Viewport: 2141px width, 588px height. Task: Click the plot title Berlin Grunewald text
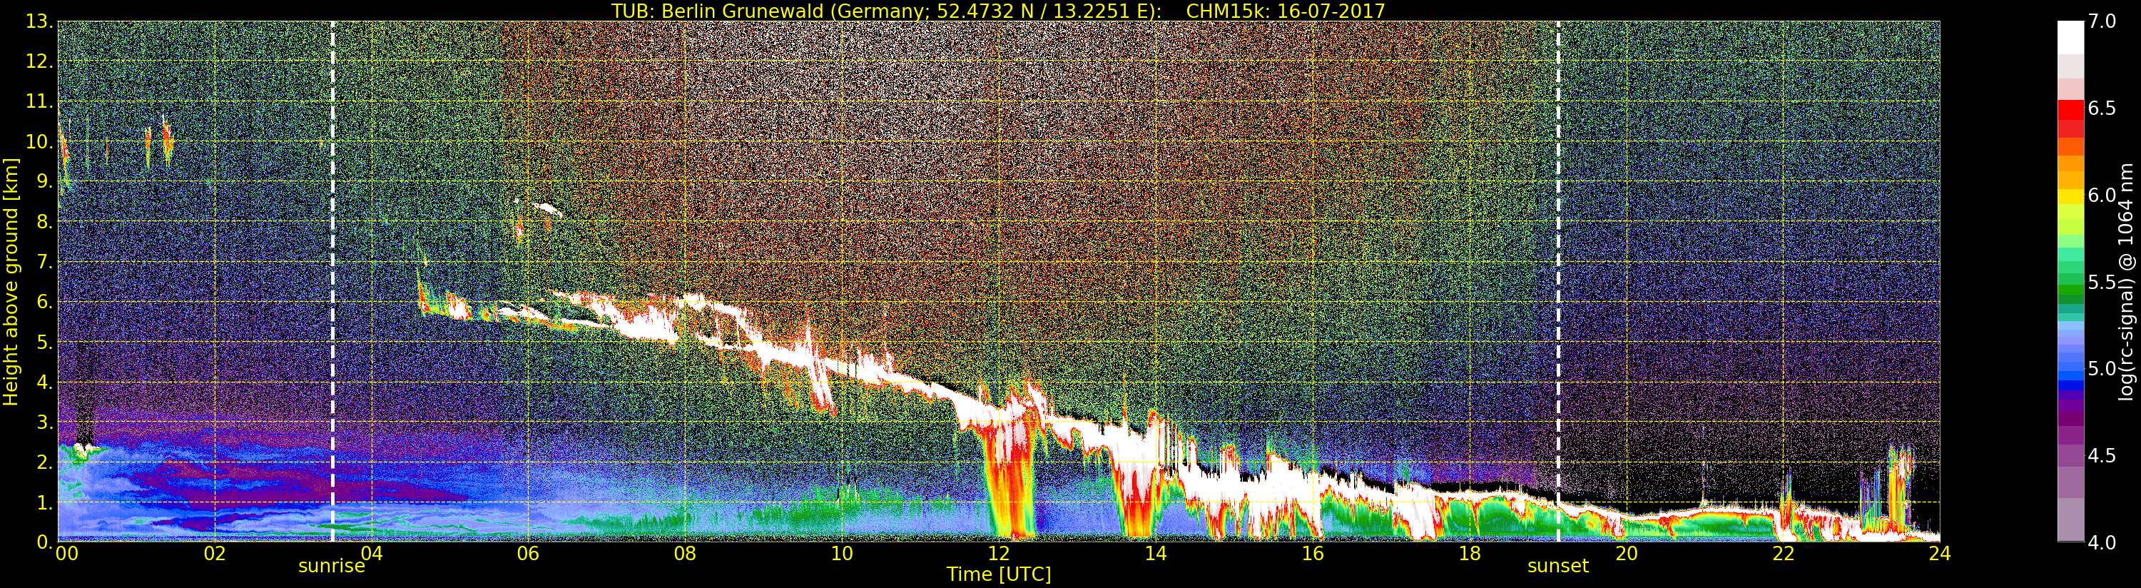[998, 11]
